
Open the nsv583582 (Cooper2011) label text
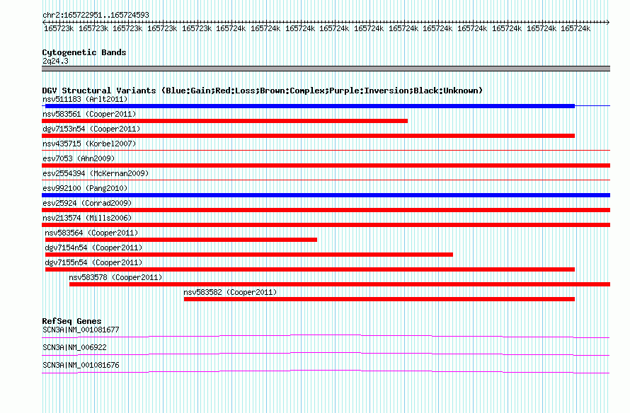pos(230,292)
